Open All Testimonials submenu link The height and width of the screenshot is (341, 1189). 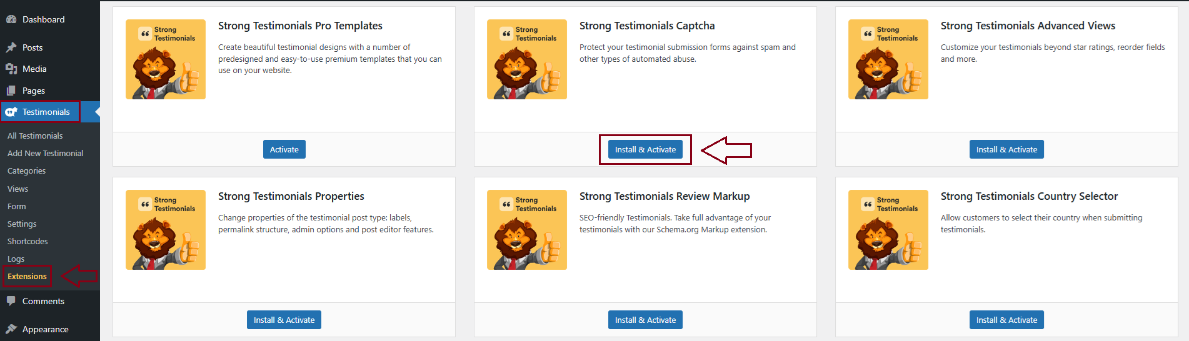35,136
